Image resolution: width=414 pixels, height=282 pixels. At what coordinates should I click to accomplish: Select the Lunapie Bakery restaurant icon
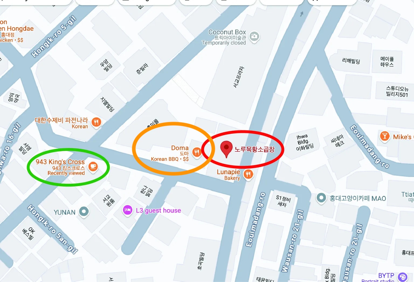[248, 174]
